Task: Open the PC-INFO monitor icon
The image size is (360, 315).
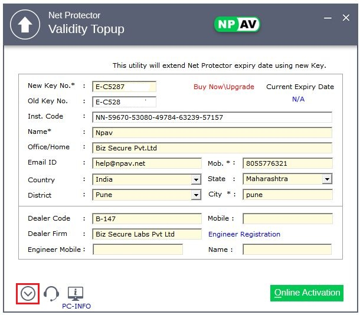Action: coord(76,293)
